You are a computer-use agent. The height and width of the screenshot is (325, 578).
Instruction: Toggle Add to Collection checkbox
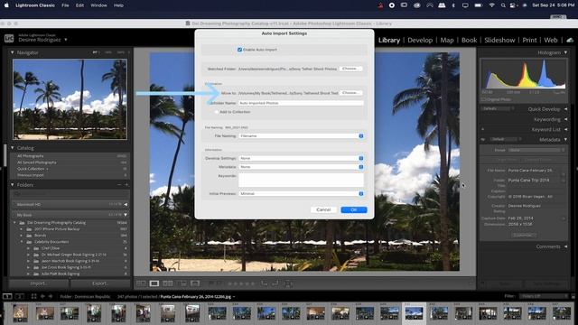coord(217,112)
